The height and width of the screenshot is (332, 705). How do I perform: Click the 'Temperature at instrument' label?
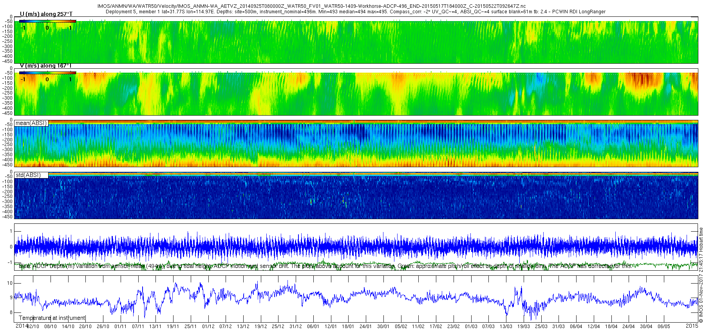(x=52, y=318)
